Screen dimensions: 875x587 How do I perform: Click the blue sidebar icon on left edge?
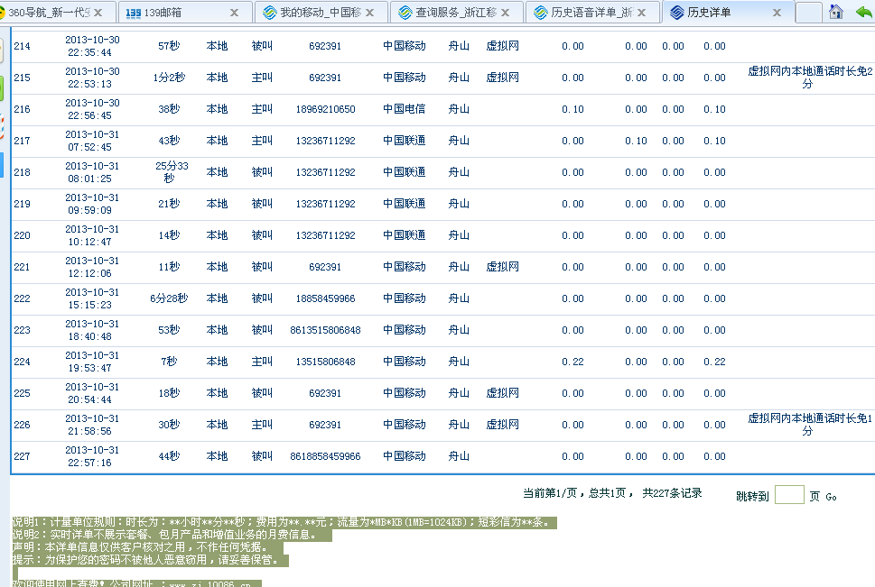[x=2, y=165]
